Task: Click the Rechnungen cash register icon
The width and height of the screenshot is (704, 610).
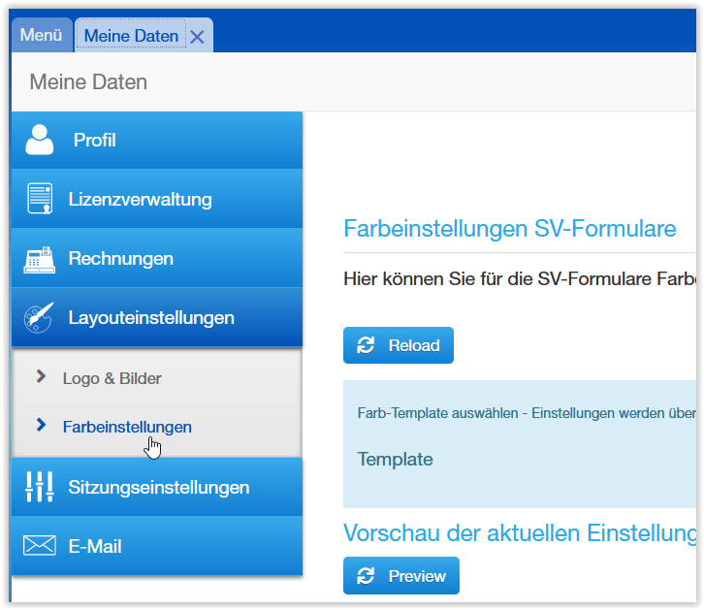Action: pos(40,259)
